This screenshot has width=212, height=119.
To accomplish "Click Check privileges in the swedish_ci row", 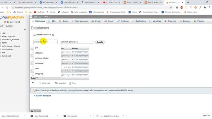I will tap(81, 71).
